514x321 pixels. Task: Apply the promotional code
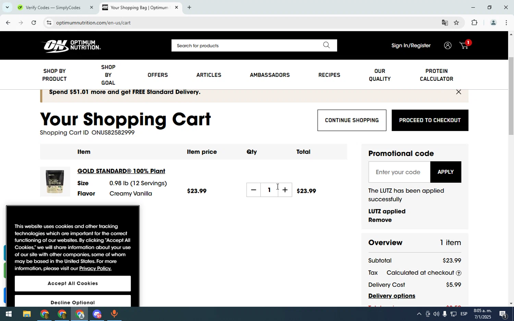446,172
